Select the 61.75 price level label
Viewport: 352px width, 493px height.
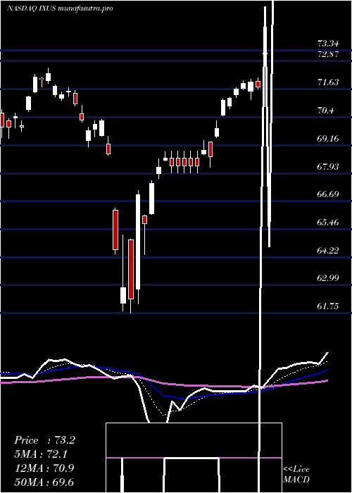(328, 306)
